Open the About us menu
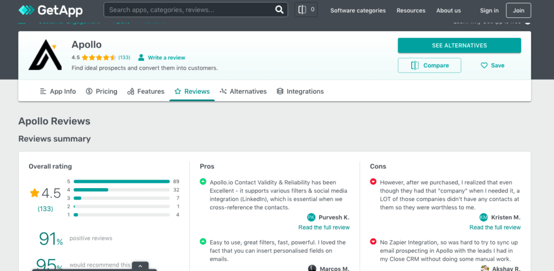554x271 pixels. [x=449, y=10]
